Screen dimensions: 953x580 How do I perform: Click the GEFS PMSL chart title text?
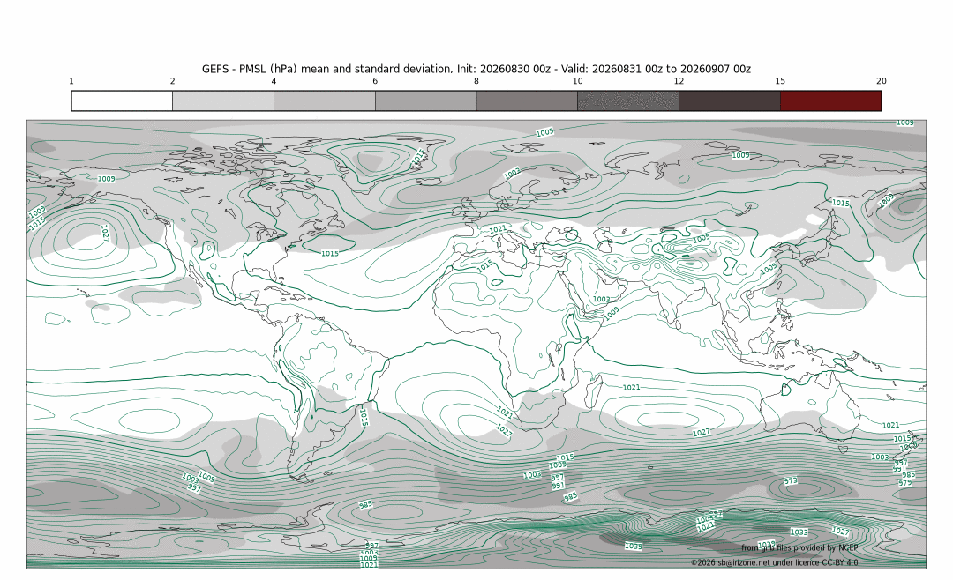tap(476, 69)
